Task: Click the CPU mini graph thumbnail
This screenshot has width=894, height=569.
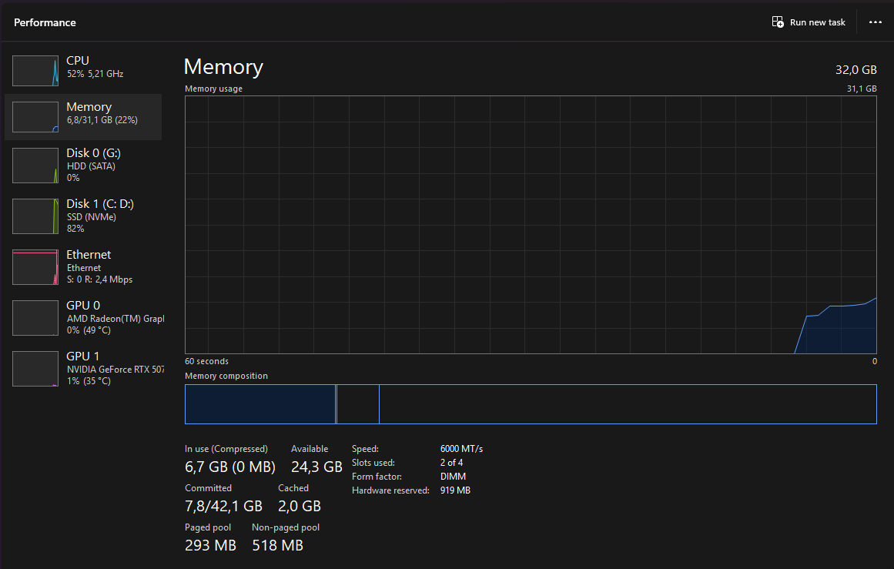Action: [35, 71]
